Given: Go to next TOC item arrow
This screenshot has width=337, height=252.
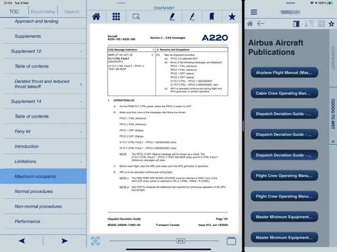Looking at the screenshot, I should (x=64, y=241).
